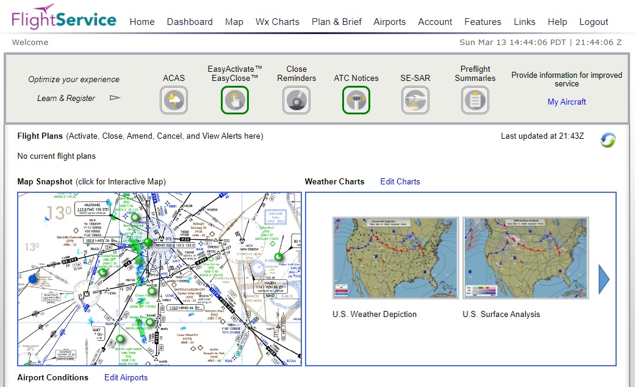Image resolution: width=635 pixels, height=387 pixels.
Task: Open the U.S. Weather Depiction chart
Action: tap(395, 257)
